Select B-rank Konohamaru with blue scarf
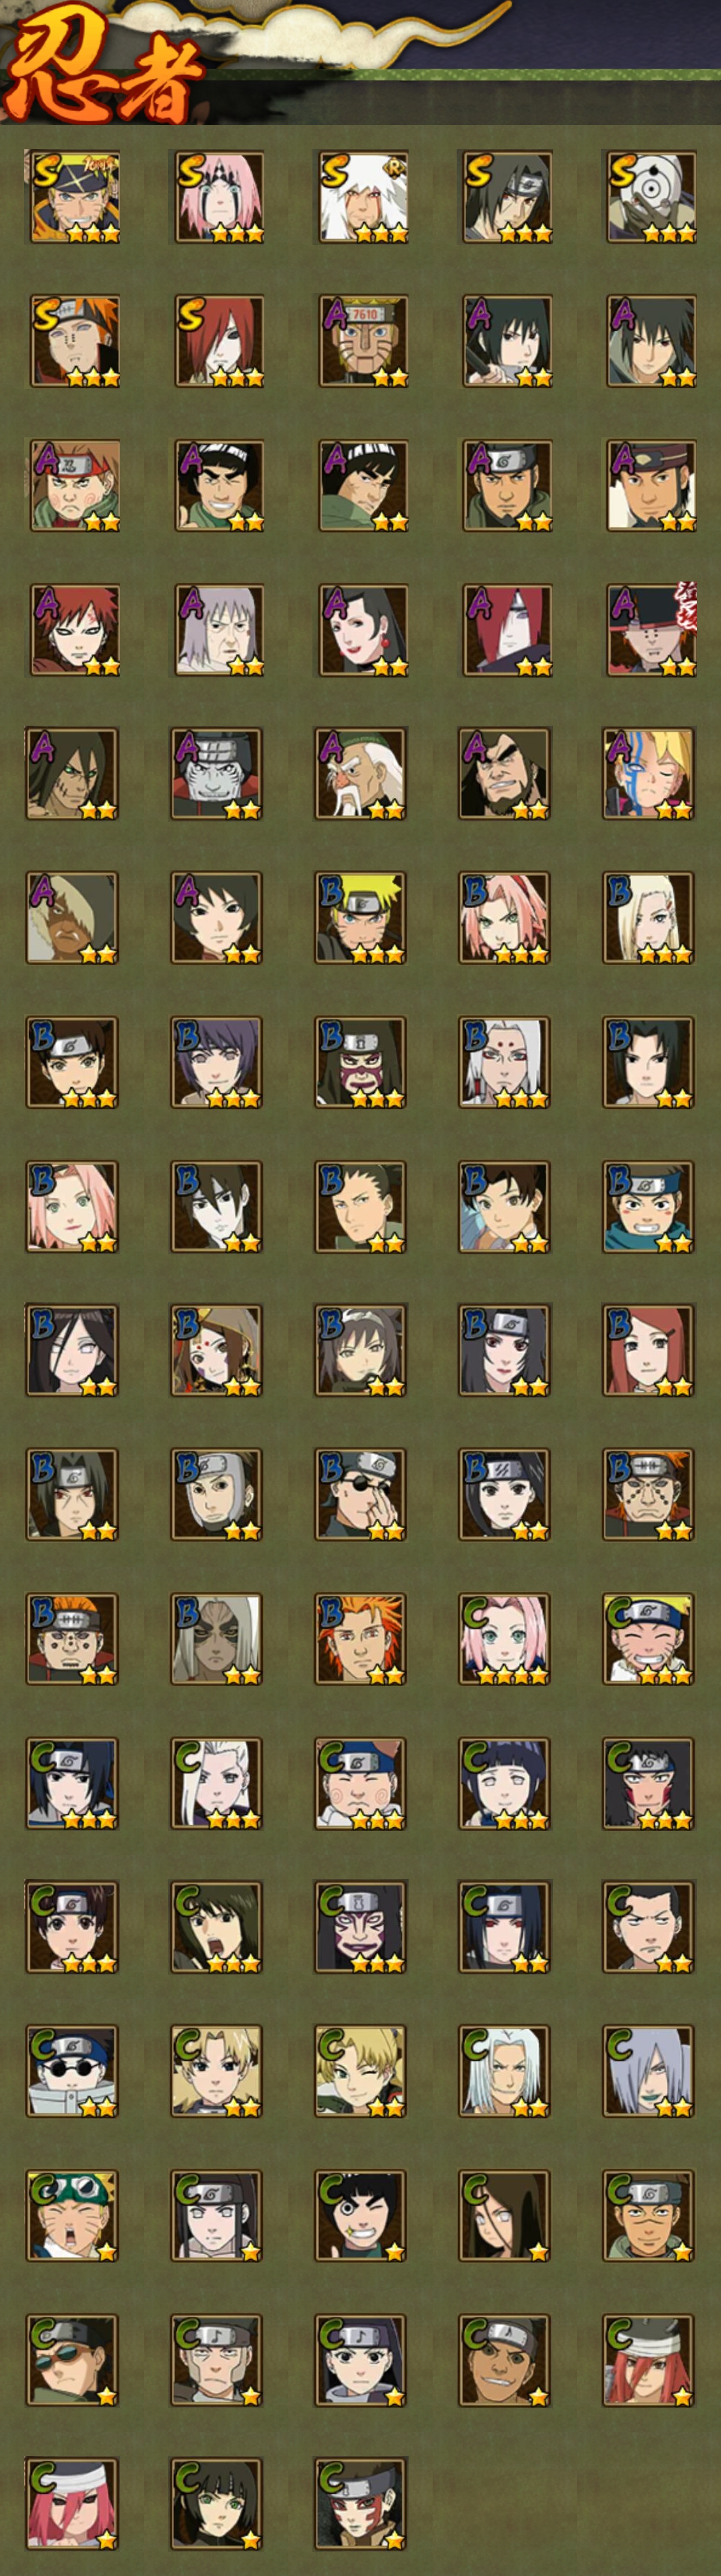The image size is (721, 2576). (650, 1207)
